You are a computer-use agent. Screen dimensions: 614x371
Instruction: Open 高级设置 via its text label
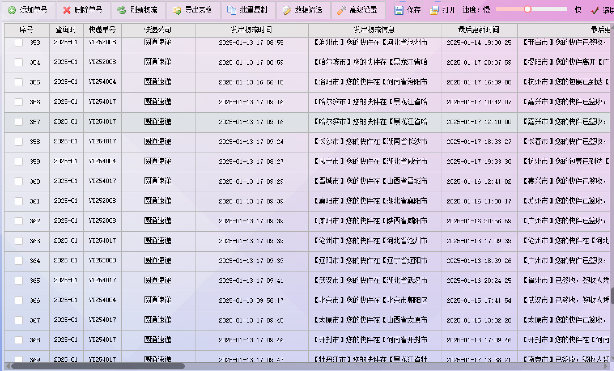point(364,10)
